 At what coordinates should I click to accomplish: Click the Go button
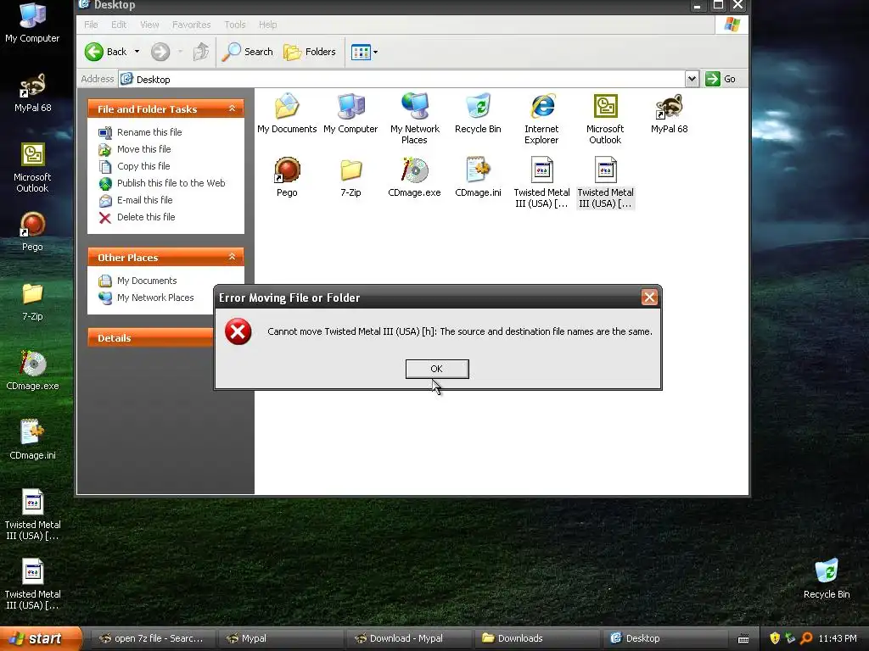720,79
